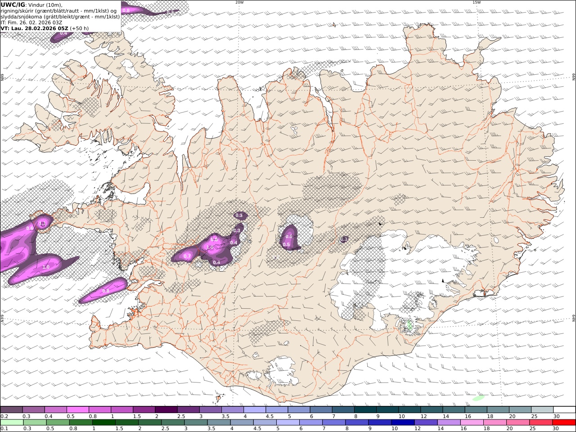Pick the bright red above-30 rain swatch

pyautogui.click(x=563, y=423)
